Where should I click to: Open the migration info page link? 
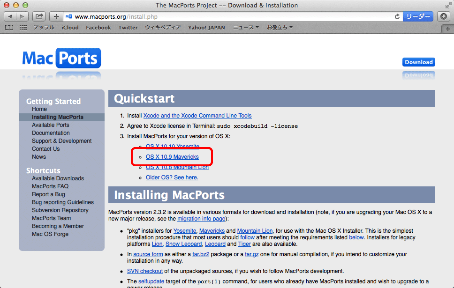201,219
